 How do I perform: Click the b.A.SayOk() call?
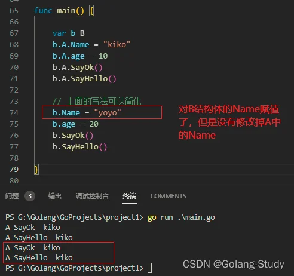click(x=78, y=68)
